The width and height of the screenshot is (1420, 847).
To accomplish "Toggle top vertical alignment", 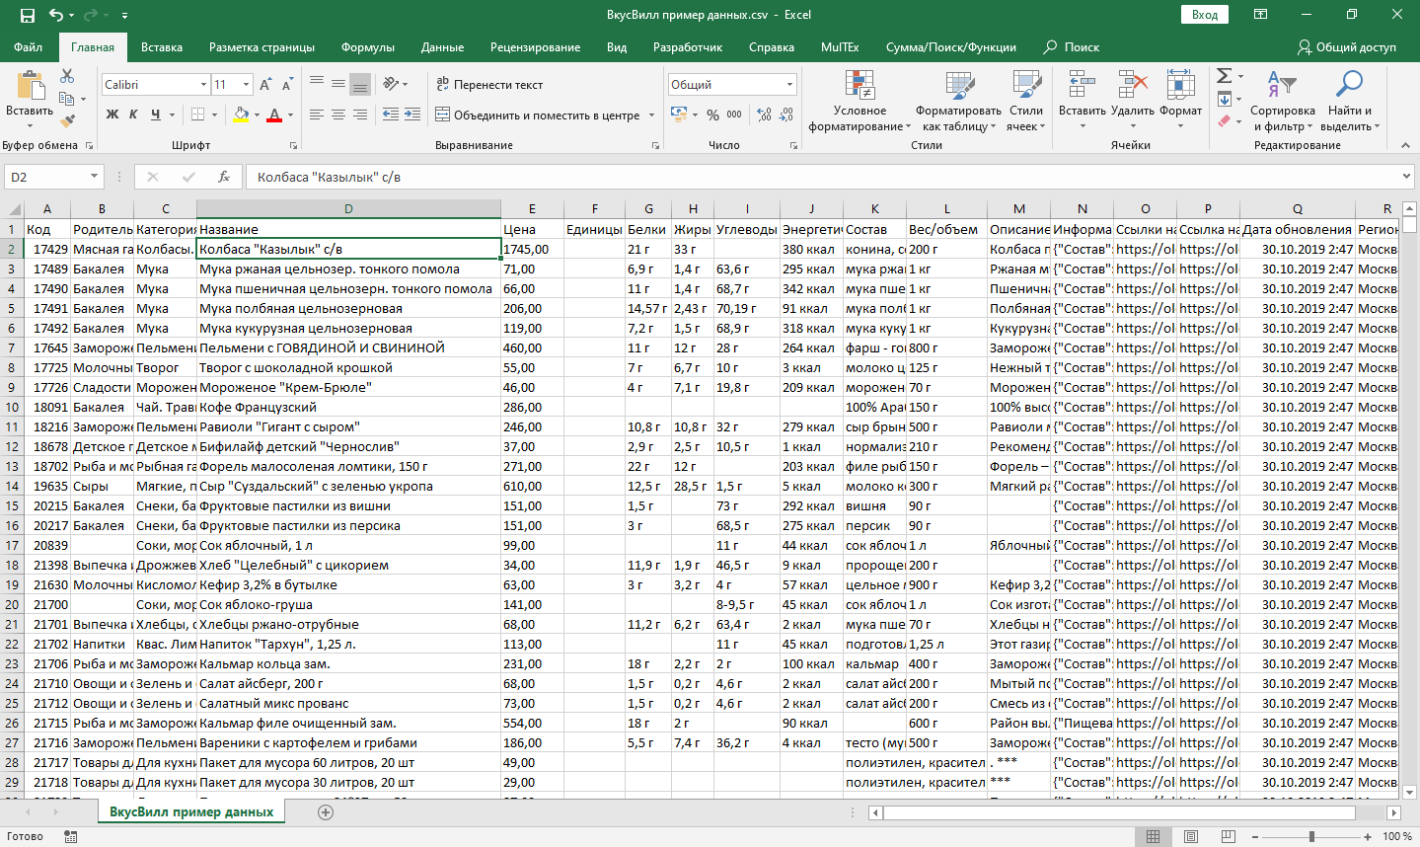I will 317,84.
